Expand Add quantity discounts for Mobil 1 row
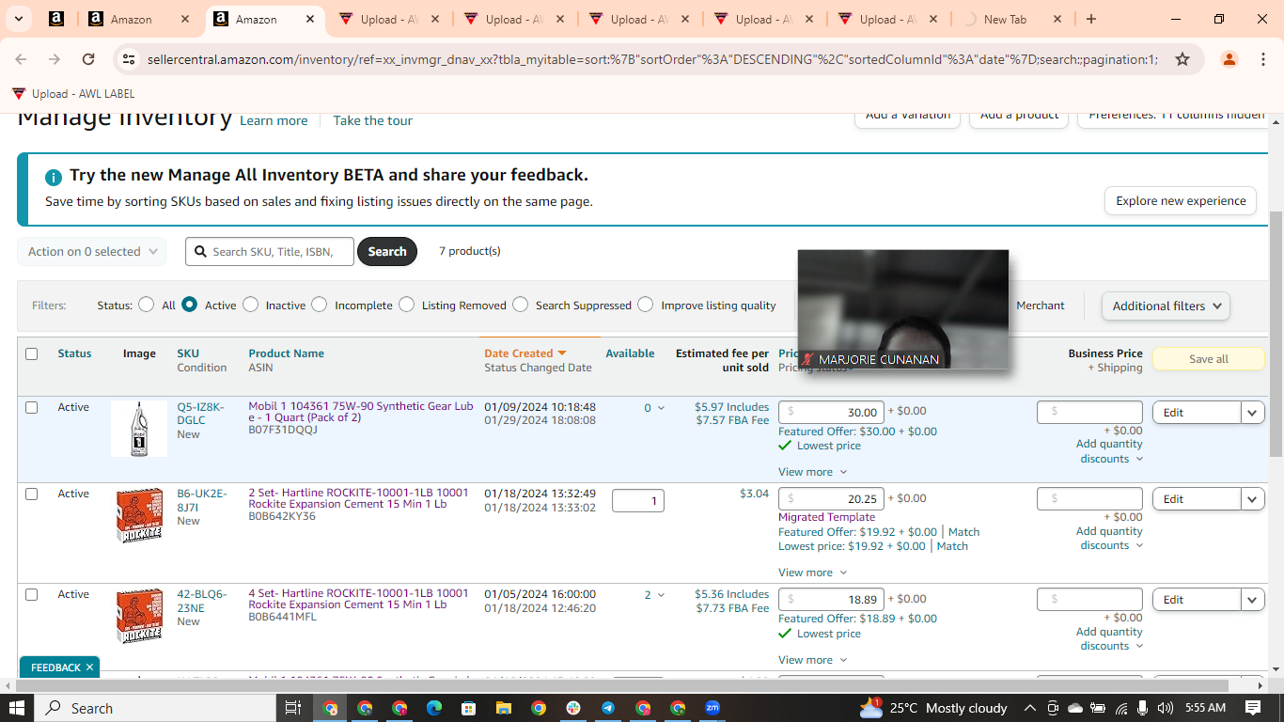1284x722 pixels. (x=1109, y=451)
